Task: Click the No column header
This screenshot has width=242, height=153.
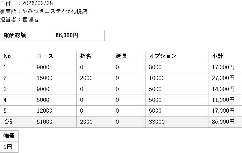Action: pos(7,56)
